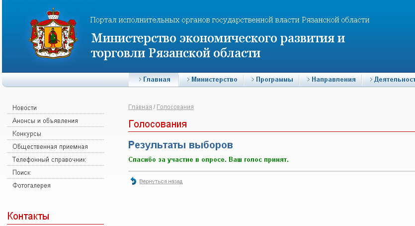The height and width of the screenshot is (226, 415).
Task: Open Телефонный справочник sidebar link
Action: pyautogui.click(x=49, y=160)
